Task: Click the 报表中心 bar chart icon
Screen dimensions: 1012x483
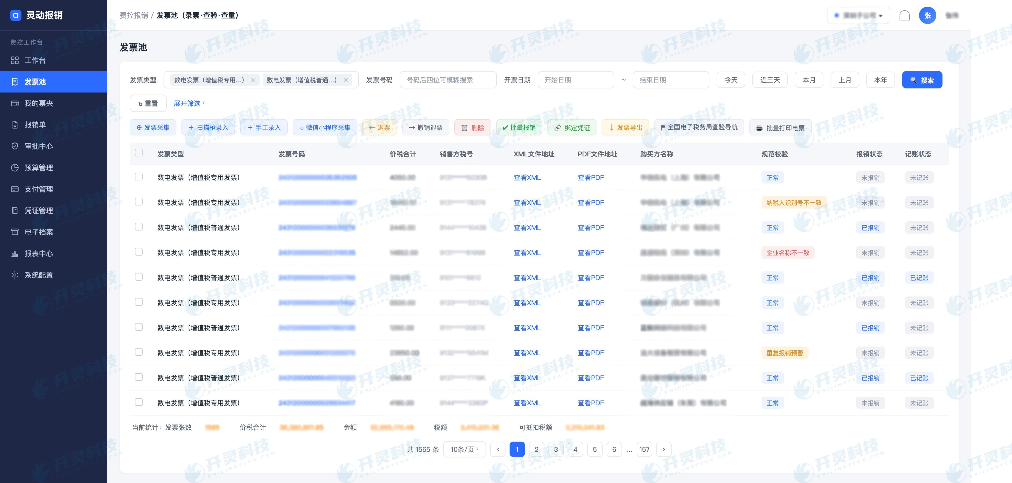Action: pos(15,254)
